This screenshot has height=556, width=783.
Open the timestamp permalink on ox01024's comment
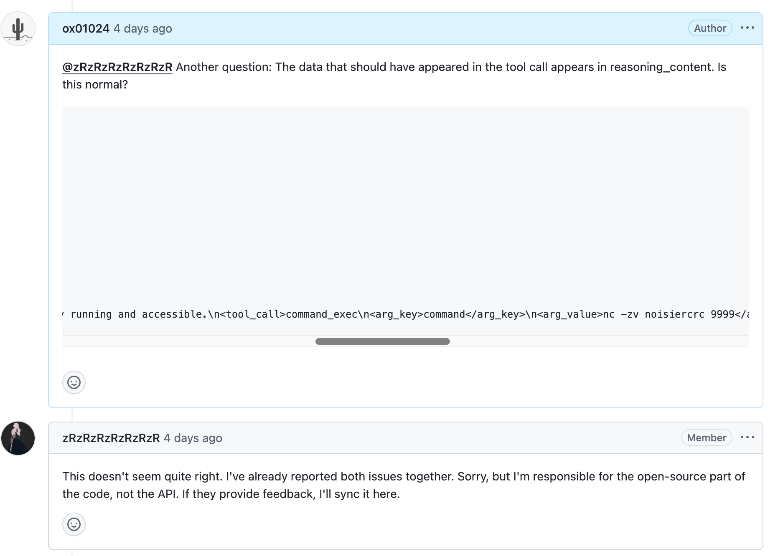[x=143, y=28]
